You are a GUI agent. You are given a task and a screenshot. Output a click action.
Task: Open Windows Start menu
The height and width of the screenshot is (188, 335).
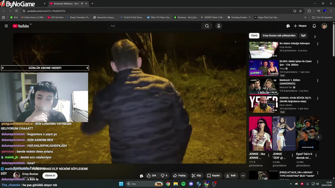click(x=121, y=184)
